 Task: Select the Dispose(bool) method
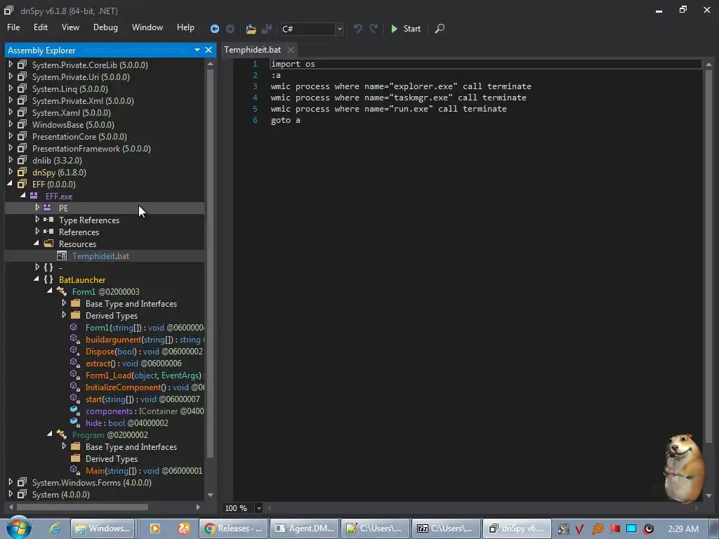[144, 352]
